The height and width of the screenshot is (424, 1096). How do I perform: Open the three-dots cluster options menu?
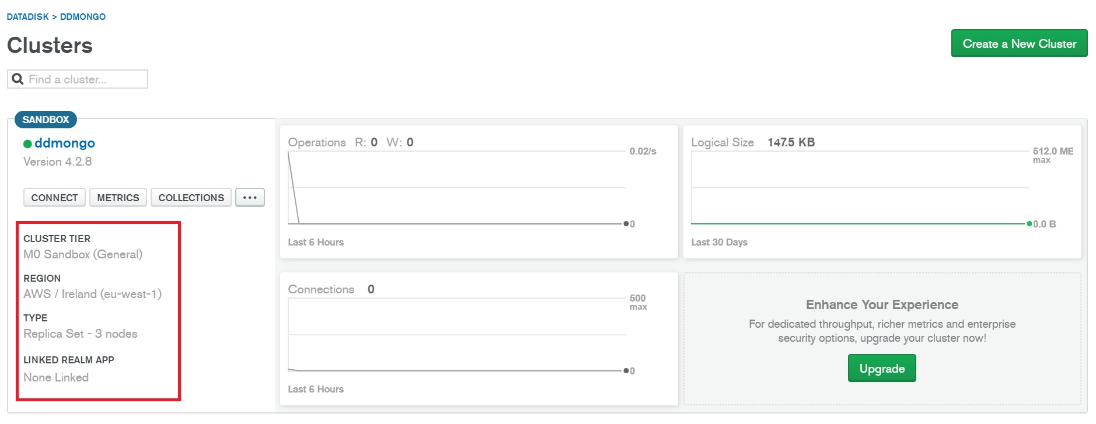(x=250, y=198)
